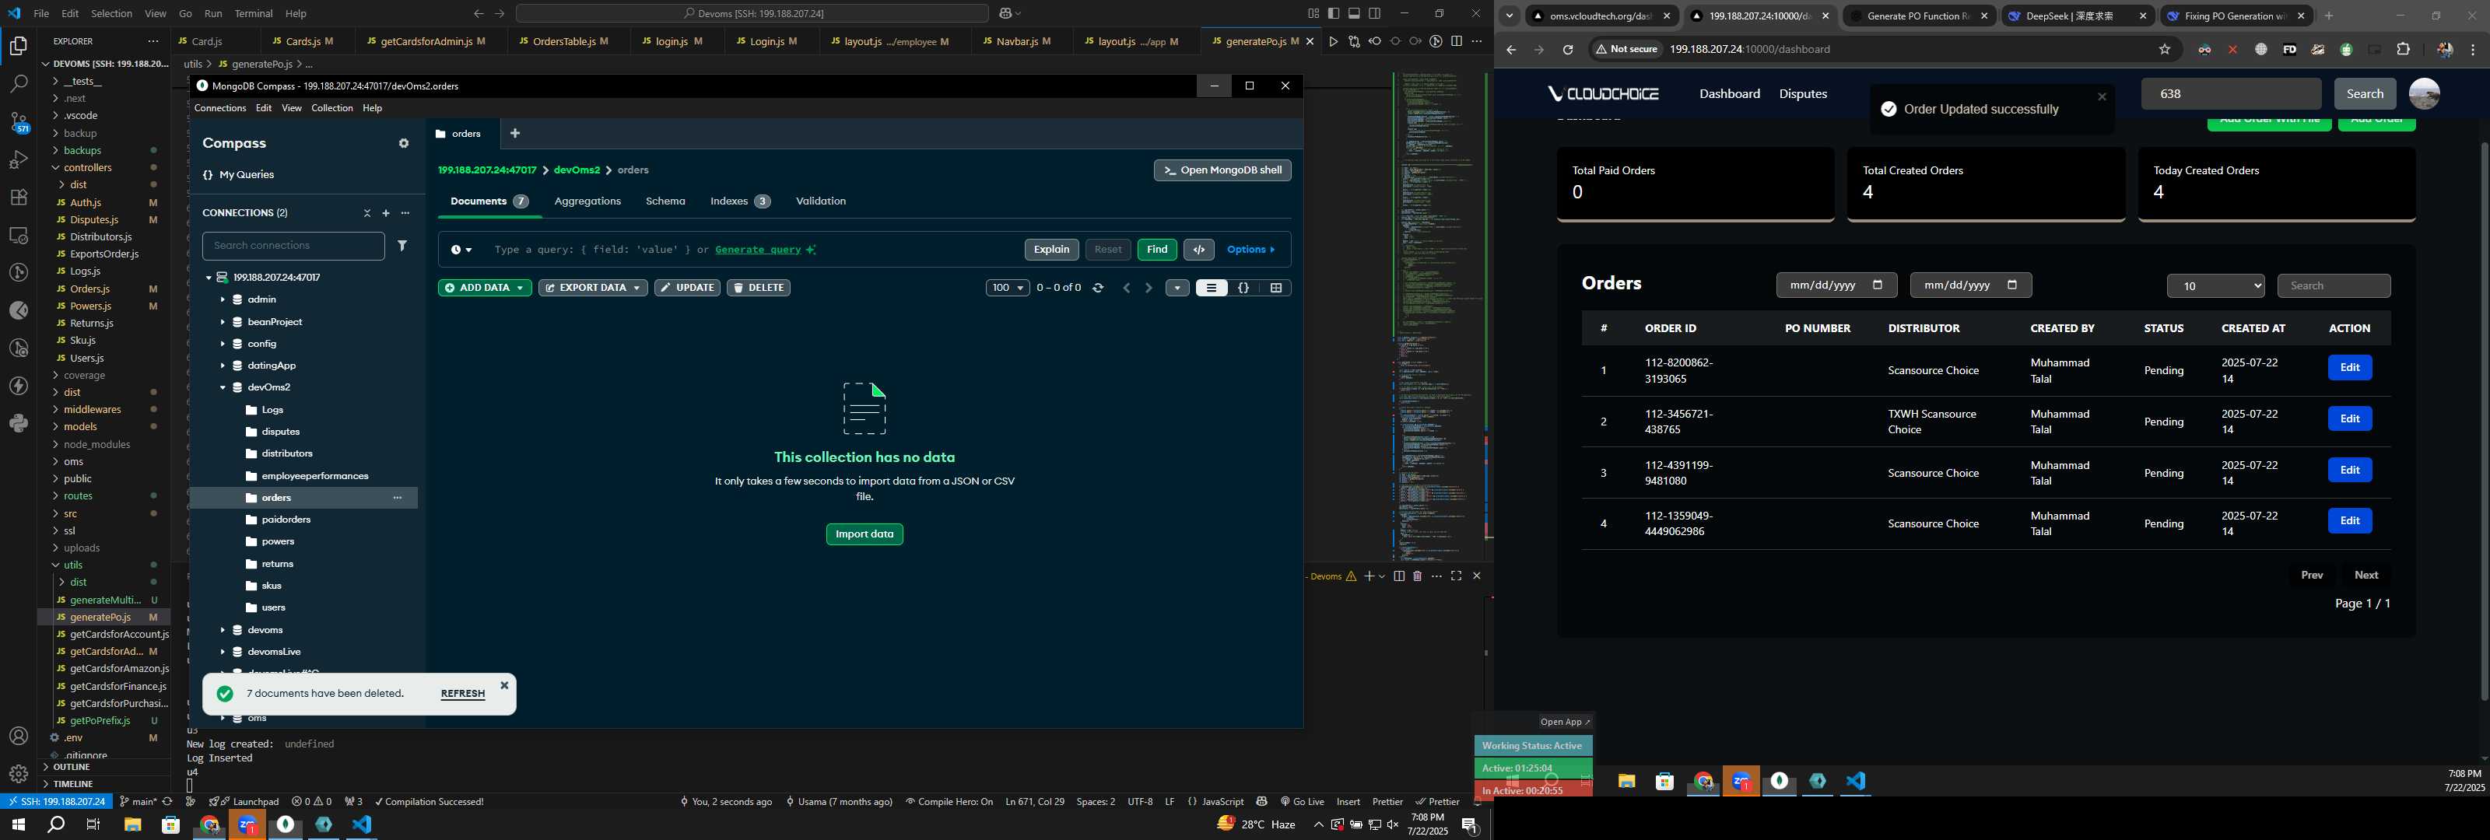The image size is (2490, 840).
Task: Expand the beanProject database
Action: (223, 322)
